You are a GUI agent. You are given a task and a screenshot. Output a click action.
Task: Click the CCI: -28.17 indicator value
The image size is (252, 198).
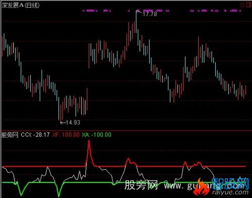pos(35,135)
